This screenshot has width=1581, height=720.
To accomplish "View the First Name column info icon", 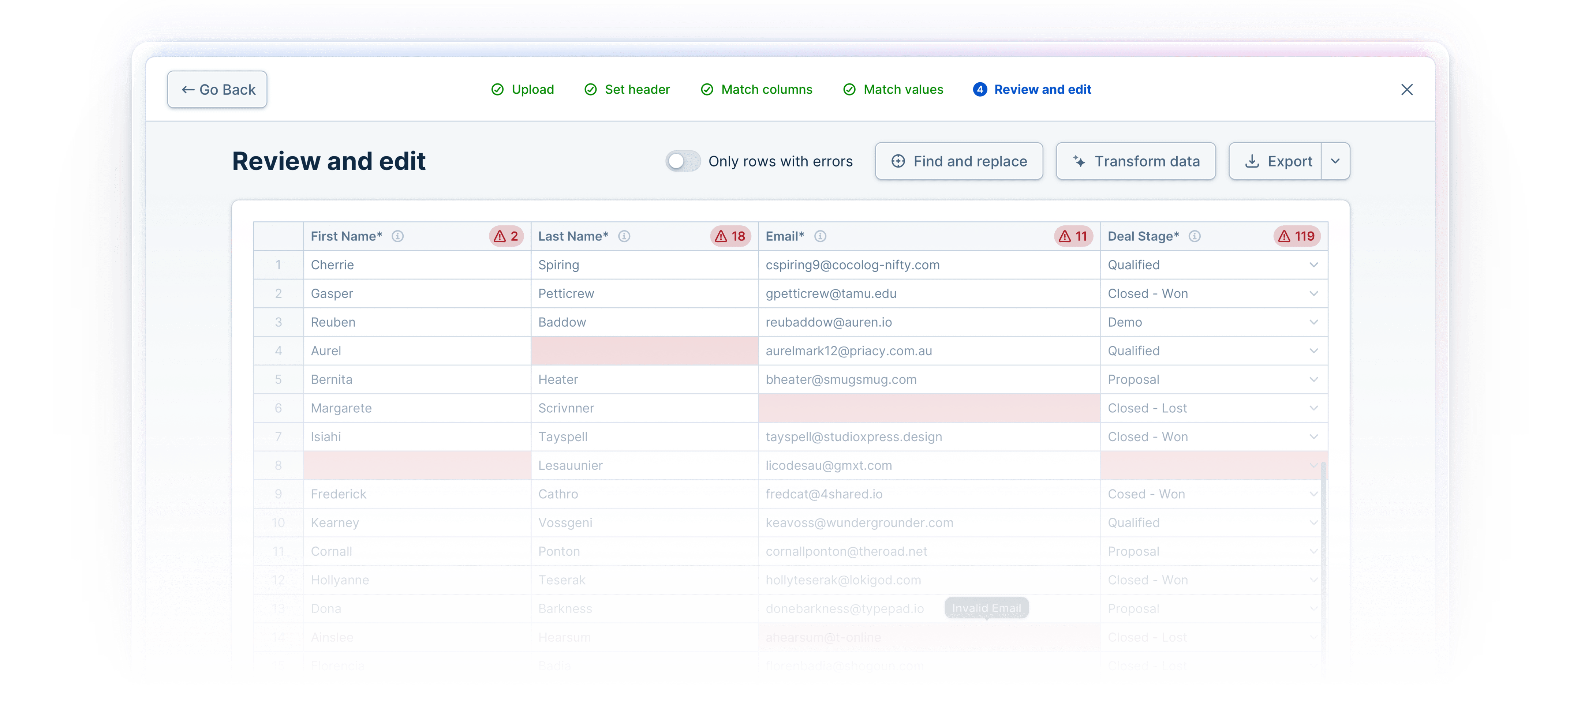I will 399,236.
